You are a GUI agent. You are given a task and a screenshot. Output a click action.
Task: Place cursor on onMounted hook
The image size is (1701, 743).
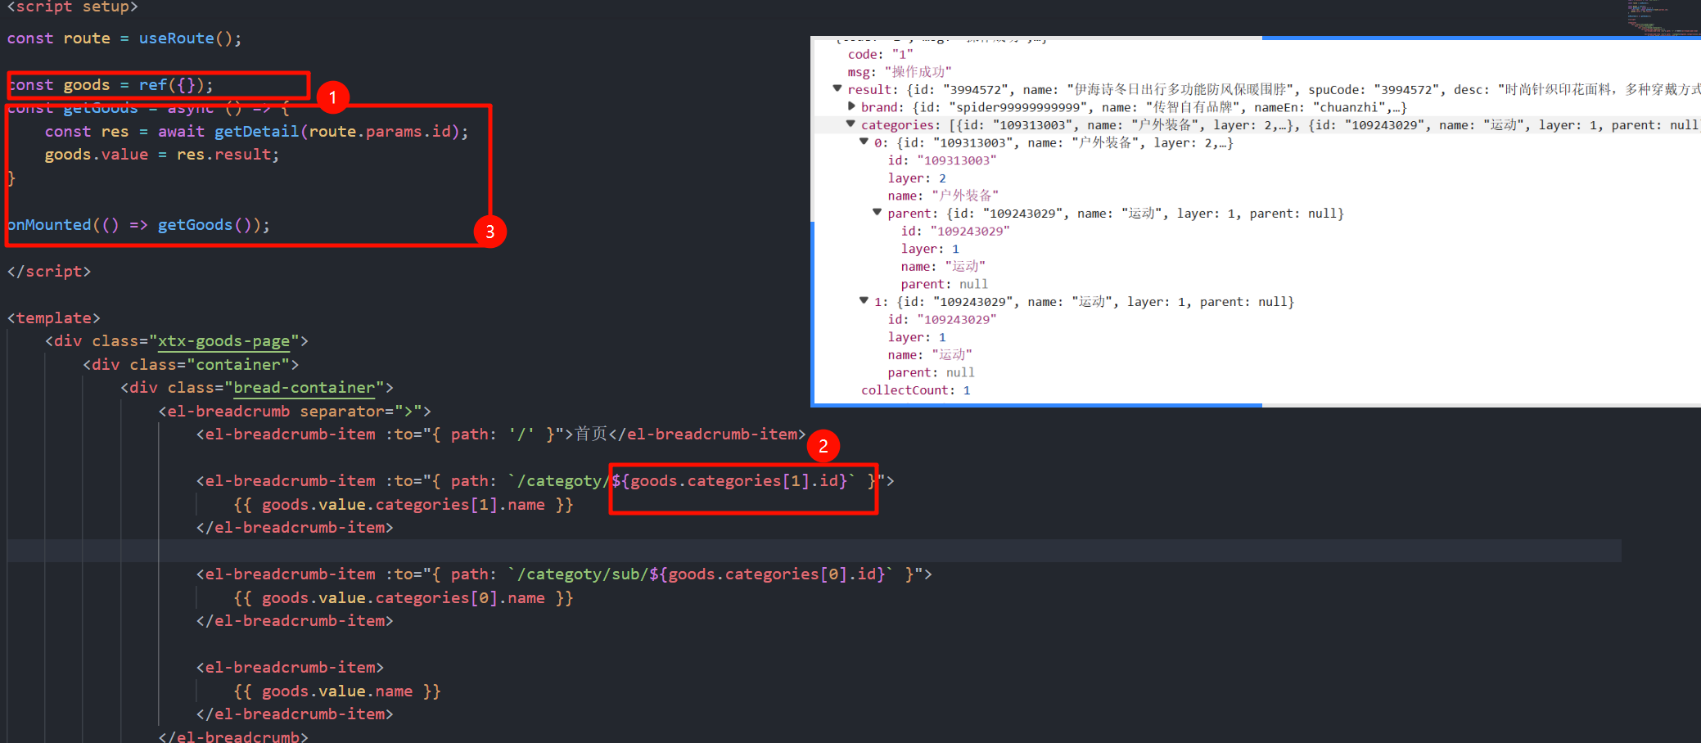49,225
